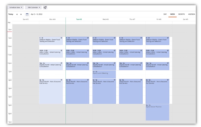Open Friday Anjolie Ferrell 12p consultation
The height and width of the screenshot is (127, 201).
point(157,66)
